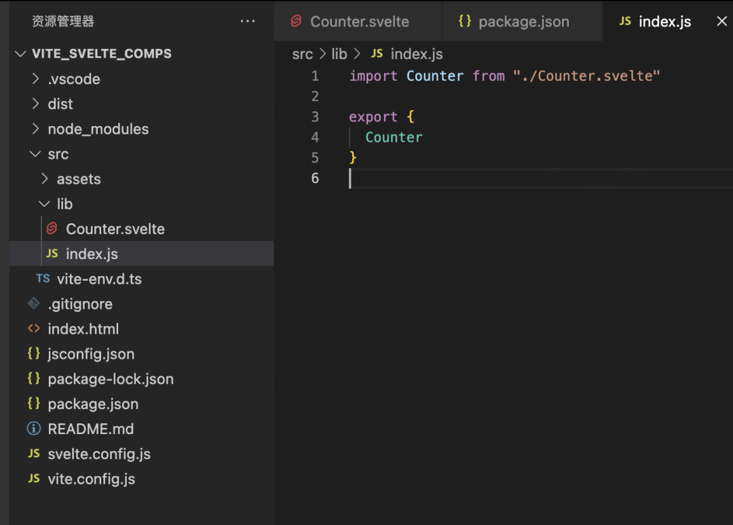Select the .vscode folder name
The image size is (733, 525).
click(74, 79)
